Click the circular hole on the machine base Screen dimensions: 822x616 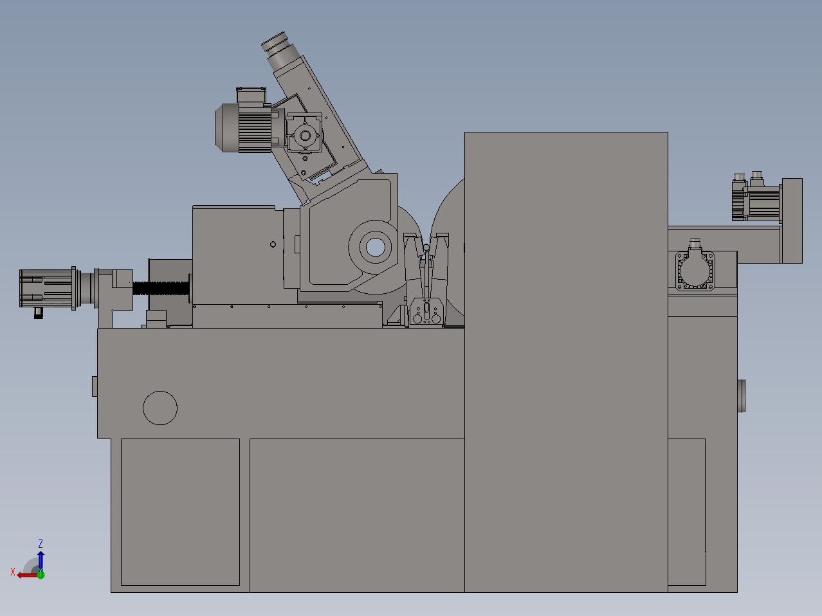(160, 408)
